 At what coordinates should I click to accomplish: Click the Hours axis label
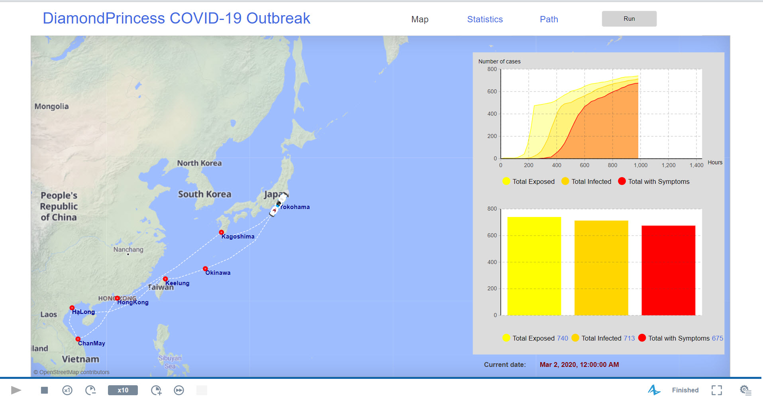[x=715, y=162]
